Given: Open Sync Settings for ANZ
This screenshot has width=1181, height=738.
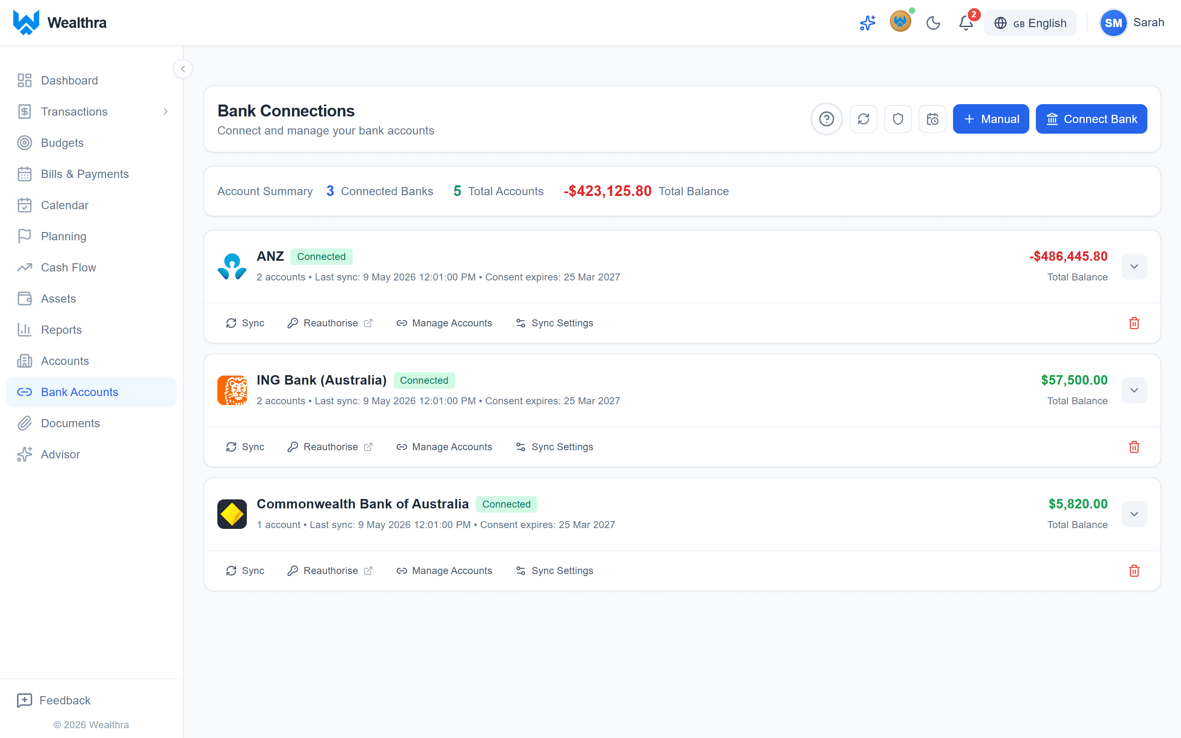Looking at the screenshot, I should tap(554, 323).
